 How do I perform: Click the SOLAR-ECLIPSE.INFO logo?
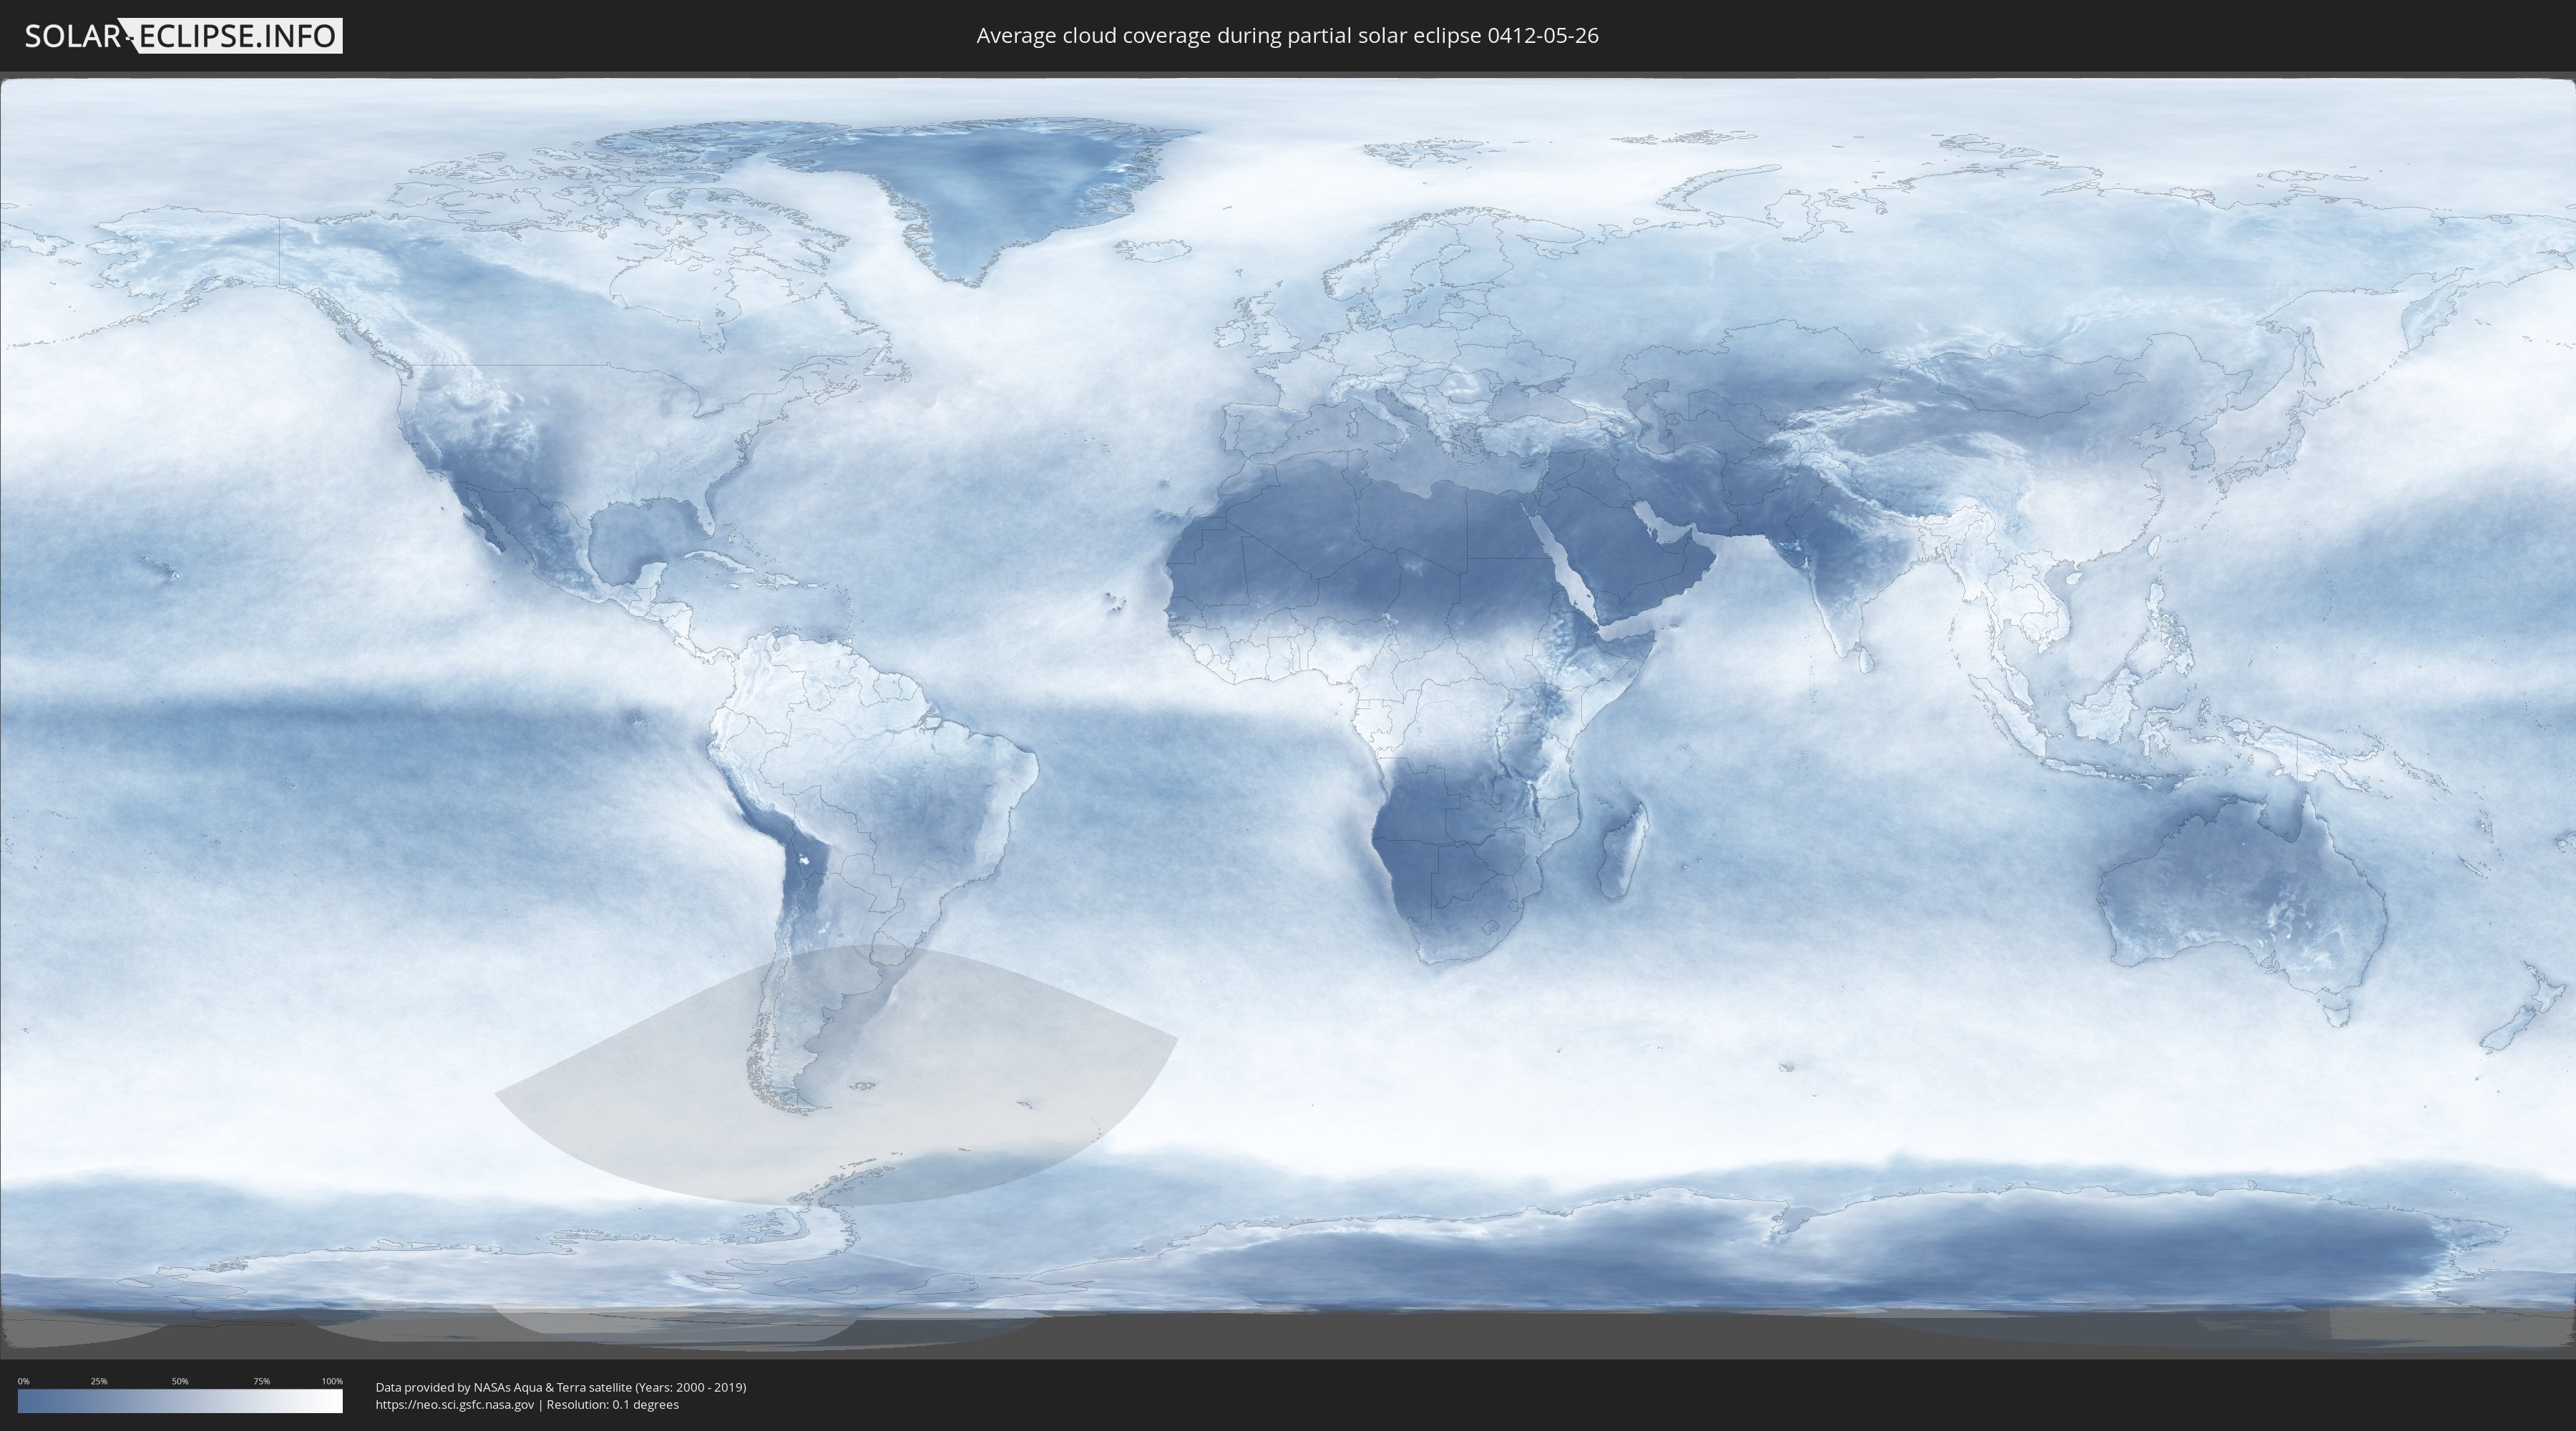coord(183,36)
